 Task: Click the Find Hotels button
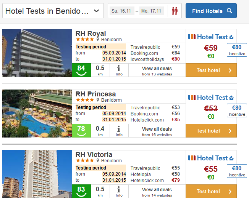click(x=211, y=11)
